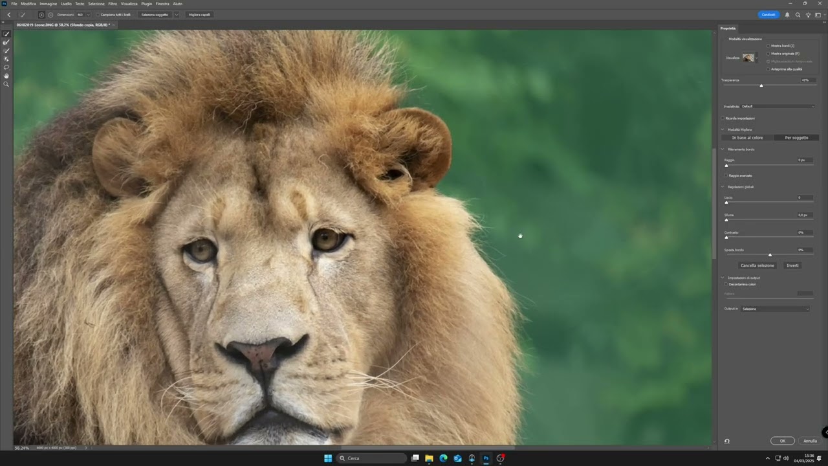Click the Photoshop logo icon
828x466 pixels.
4,4
